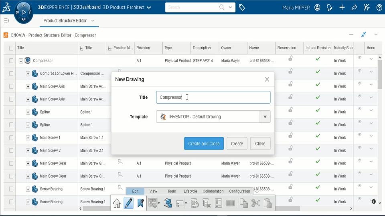
Task: Click the search magnifier icon
Action: (x=222, y=7)
